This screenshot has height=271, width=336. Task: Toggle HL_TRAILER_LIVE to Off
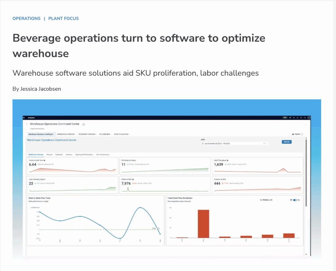pos(295,200)
